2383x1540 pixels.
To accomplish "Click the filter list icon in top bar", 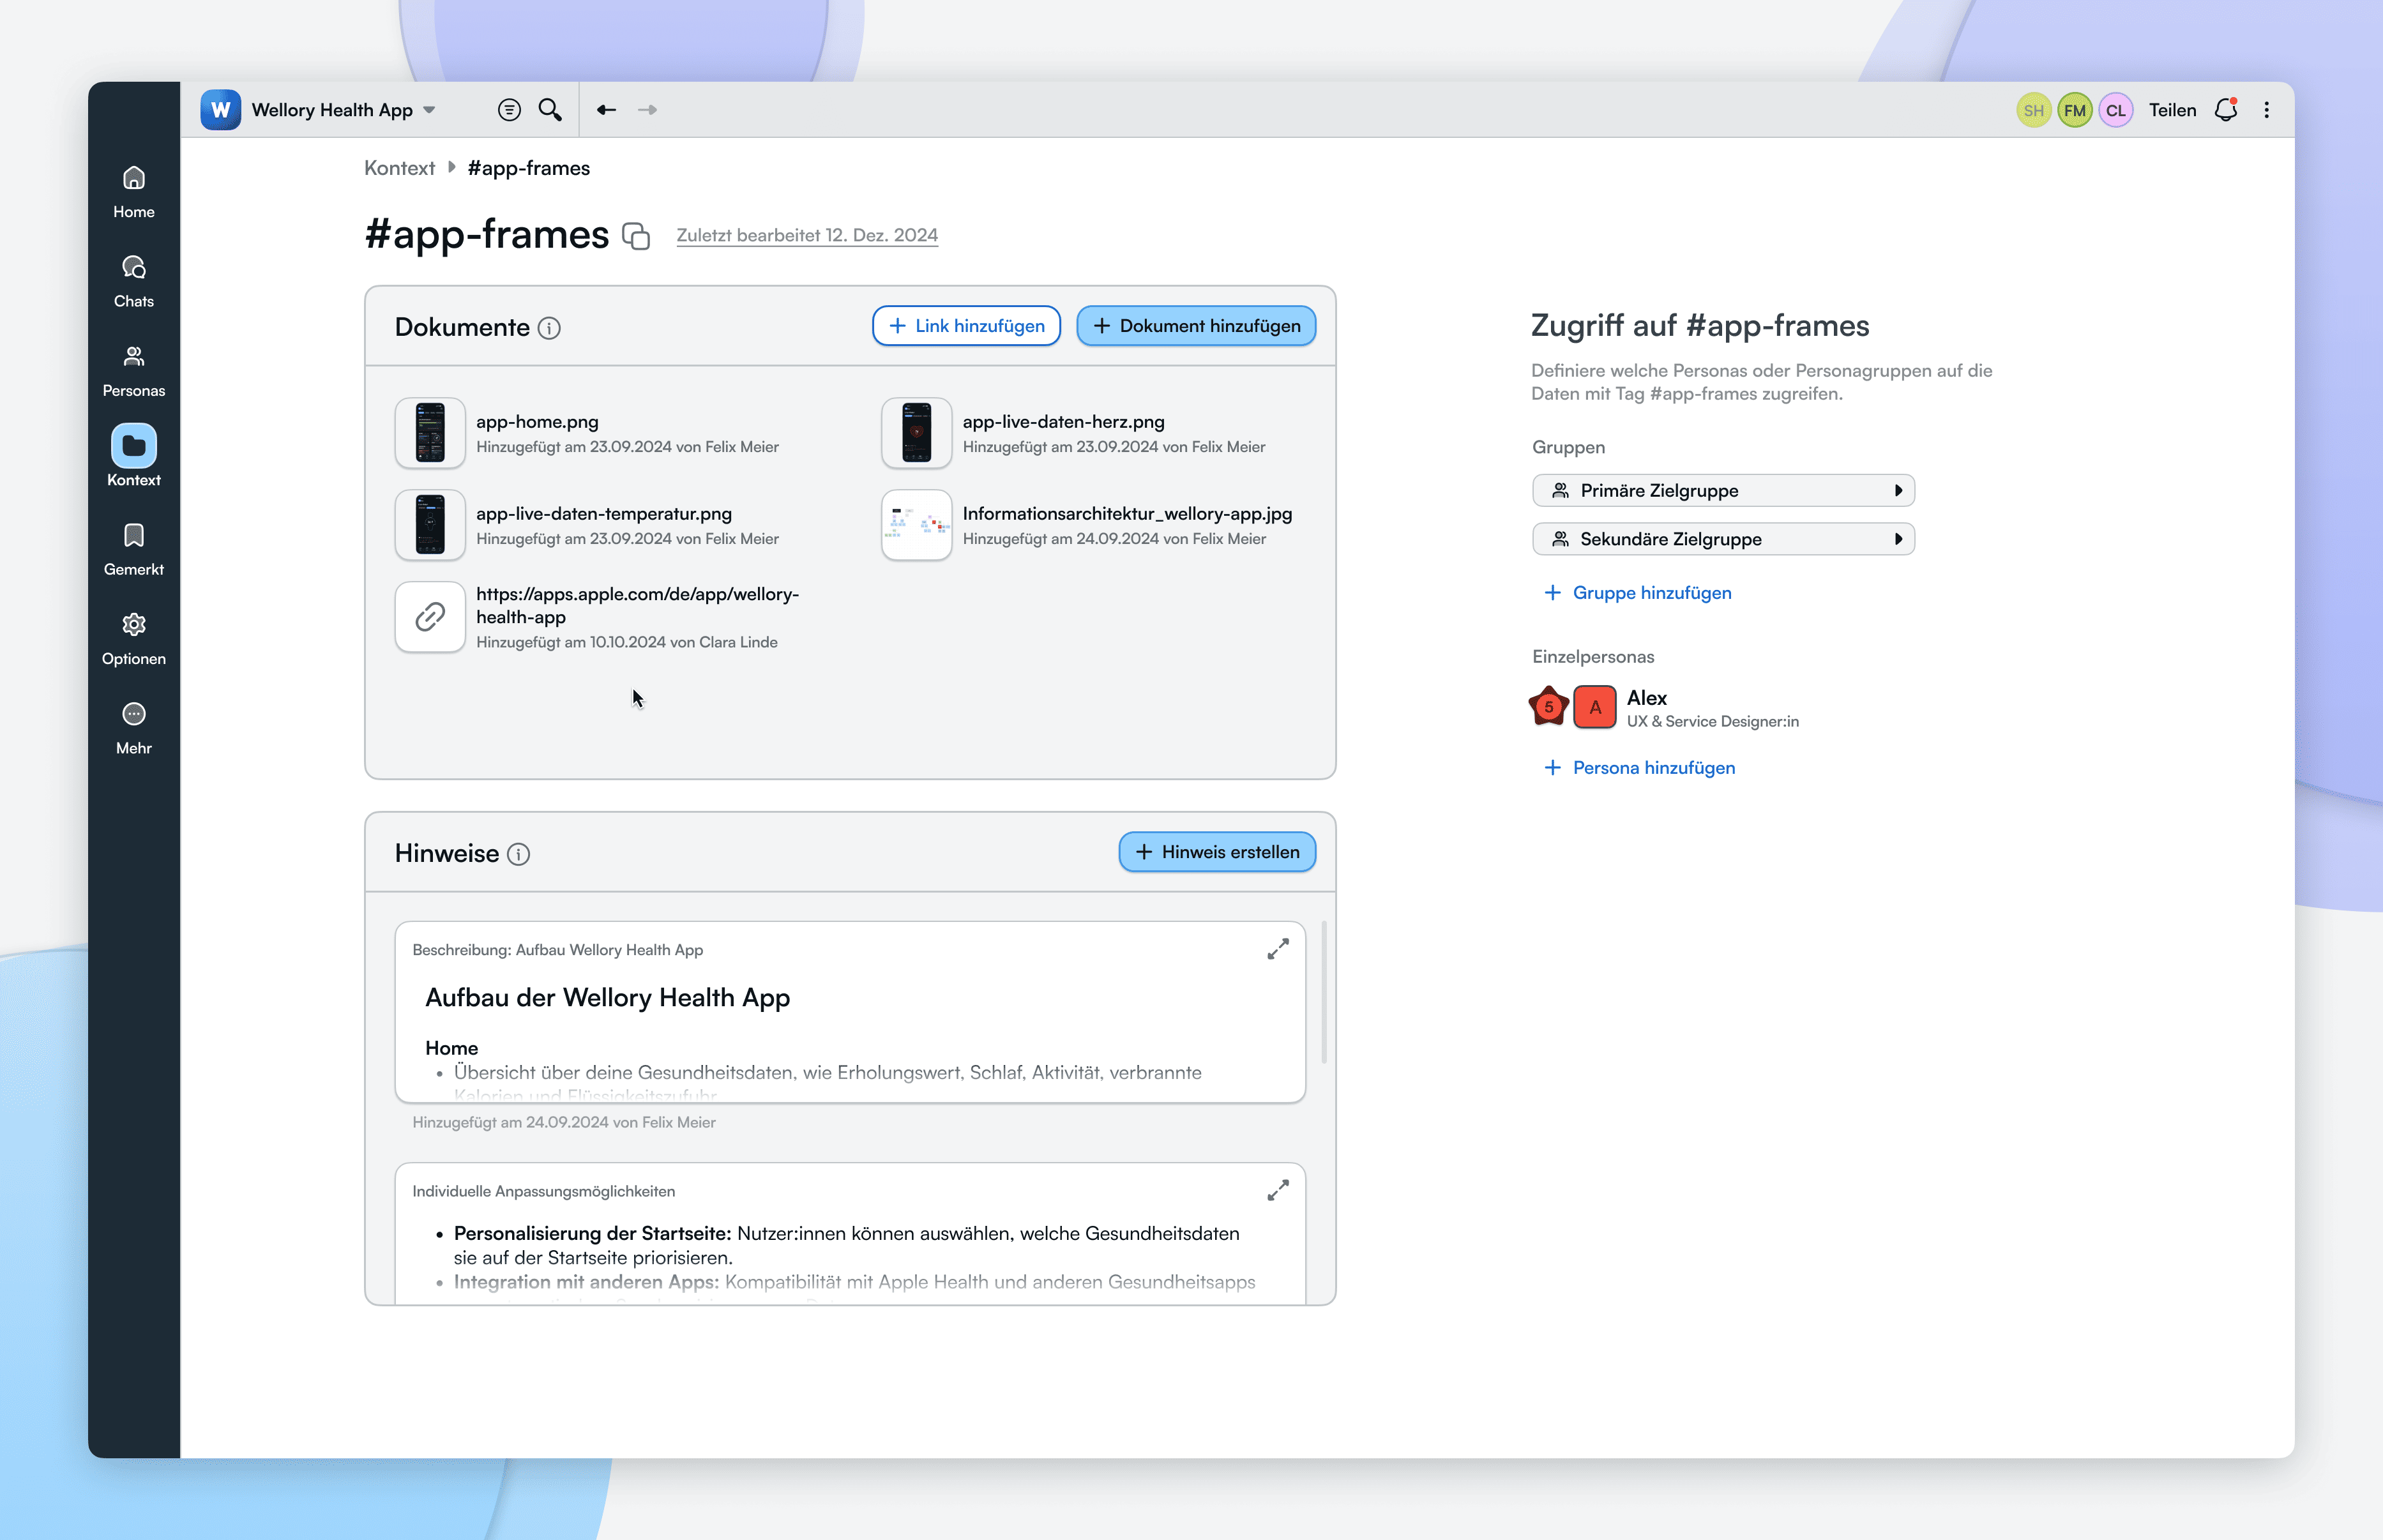I will tap(509, 110).
